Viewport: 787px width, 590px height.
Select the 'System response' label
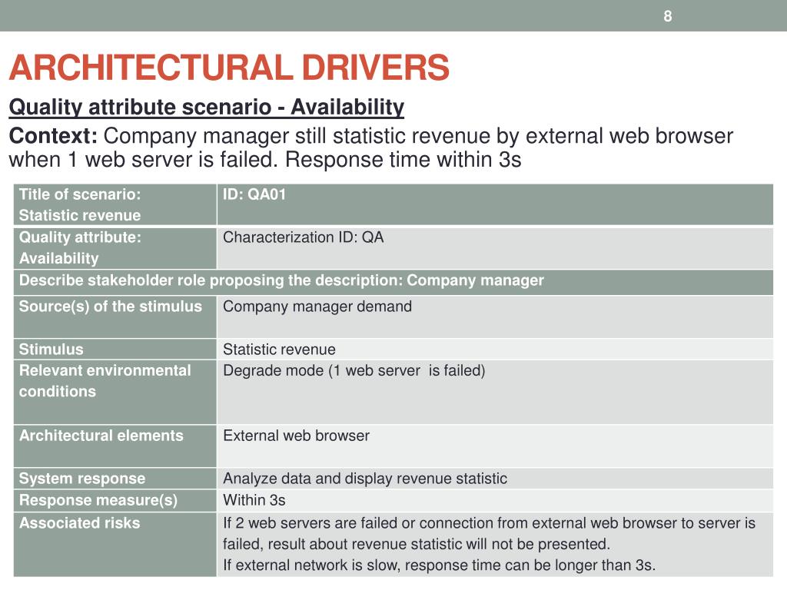click(81, 479)
